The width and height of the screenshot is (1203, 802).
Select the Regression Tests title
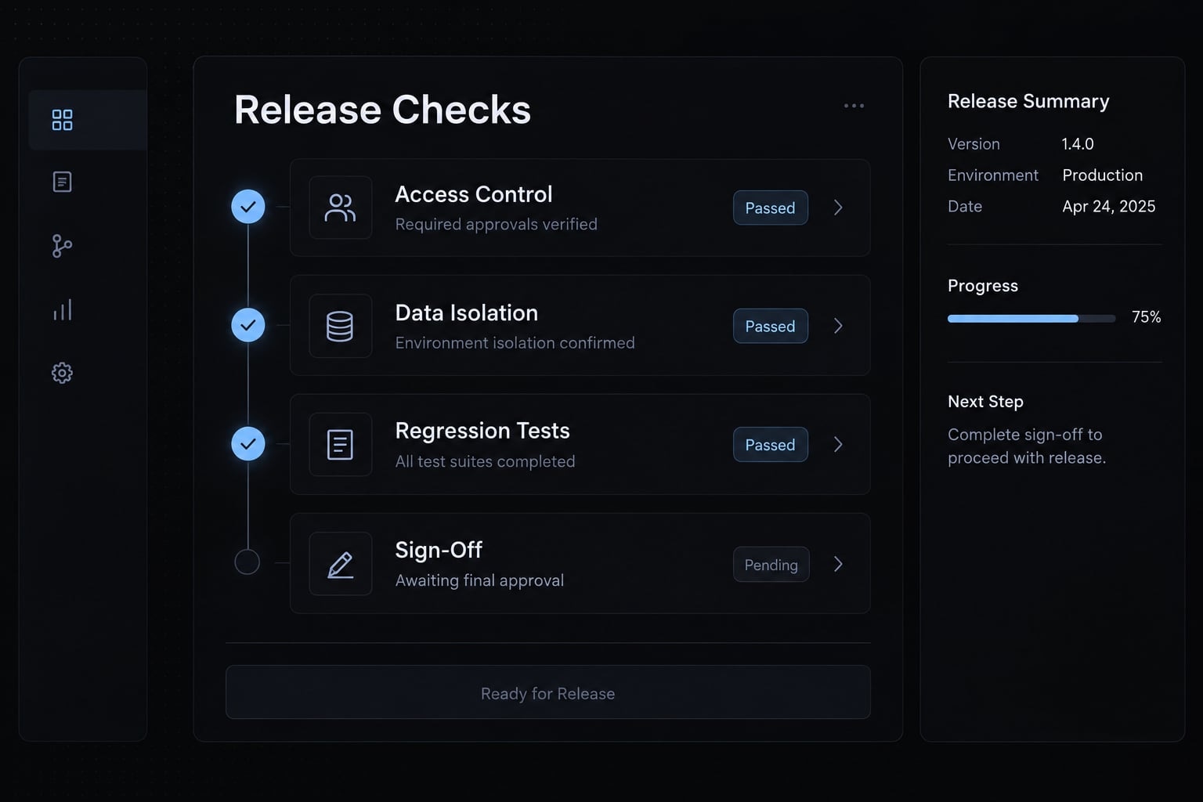click(482, 431)
